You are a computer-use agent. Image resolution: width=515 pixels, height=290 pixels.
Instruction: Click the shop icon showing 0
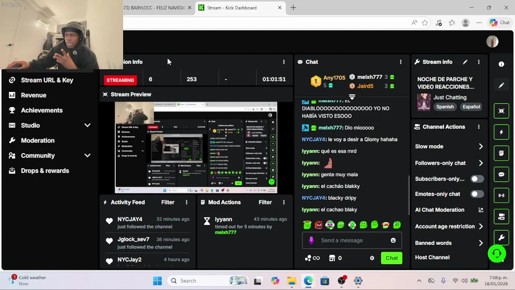pyautogui.click(x=332, y=258)
